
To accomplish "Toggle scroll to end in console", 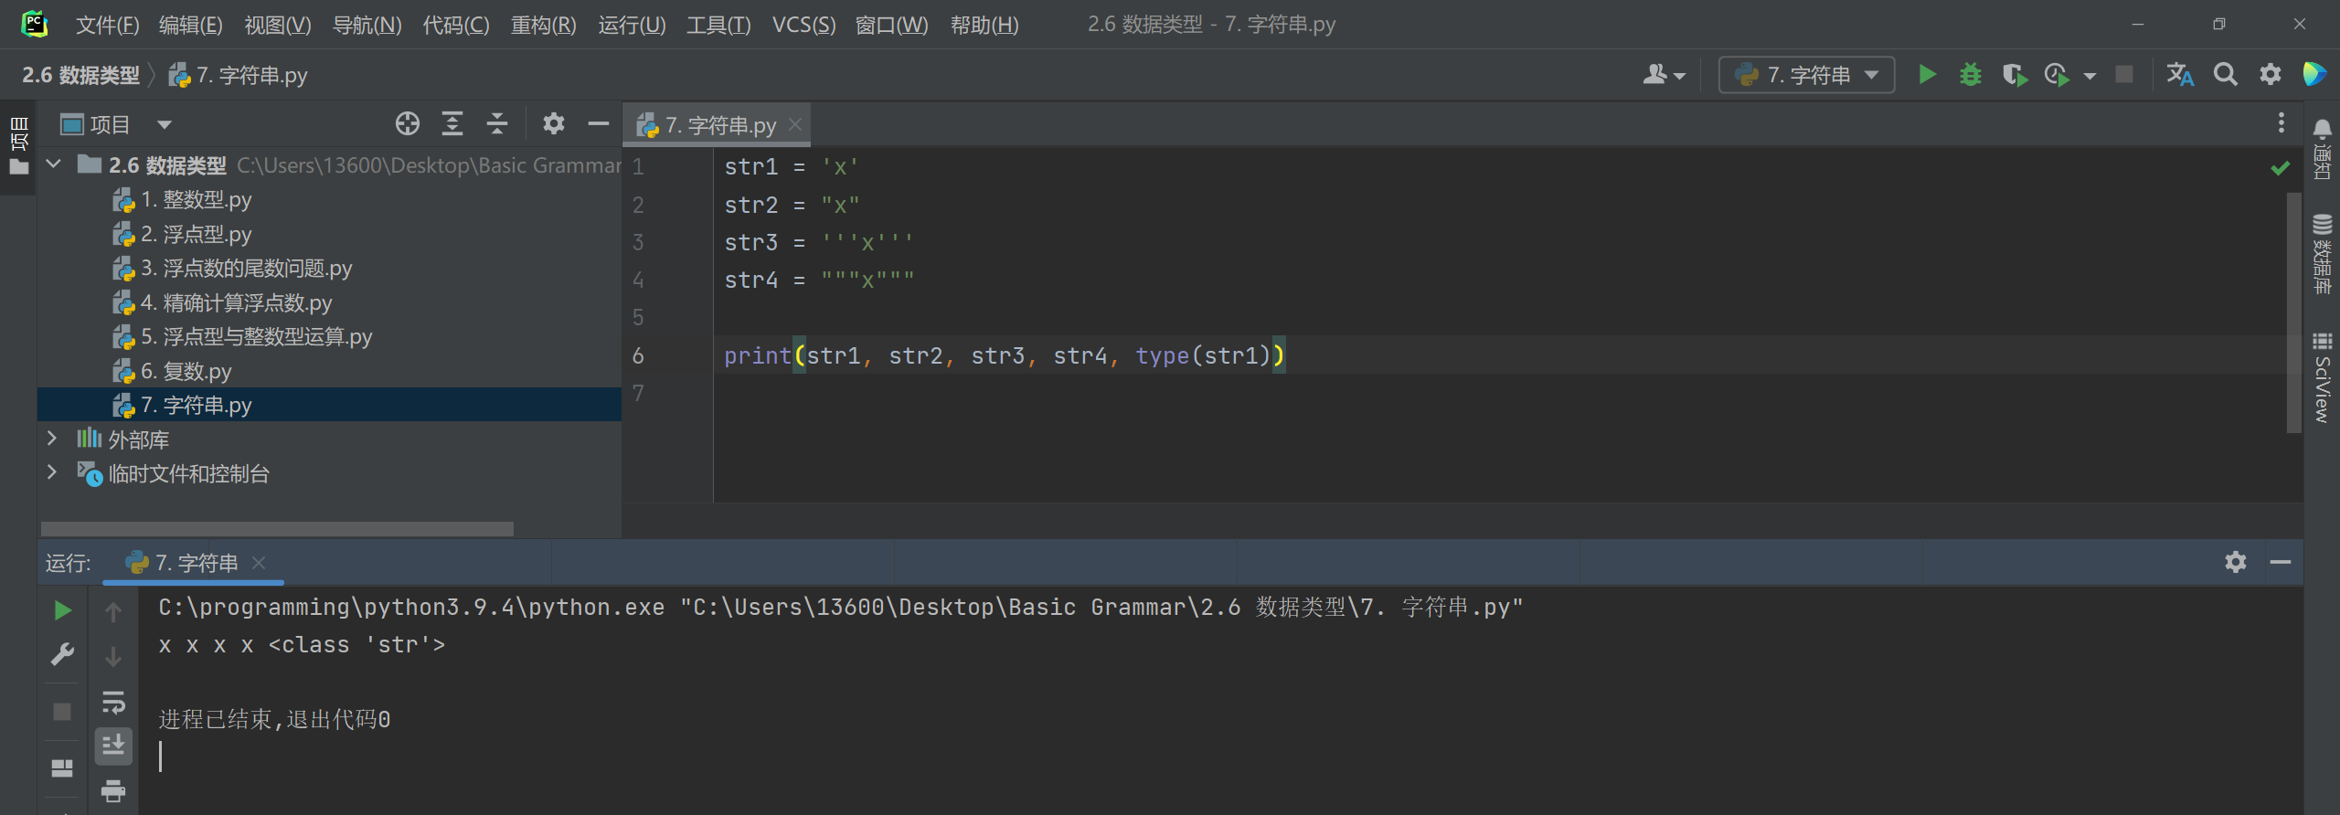I will 113,746.
